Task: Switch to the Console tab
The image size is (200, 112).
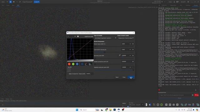Action: click(196, 5)
